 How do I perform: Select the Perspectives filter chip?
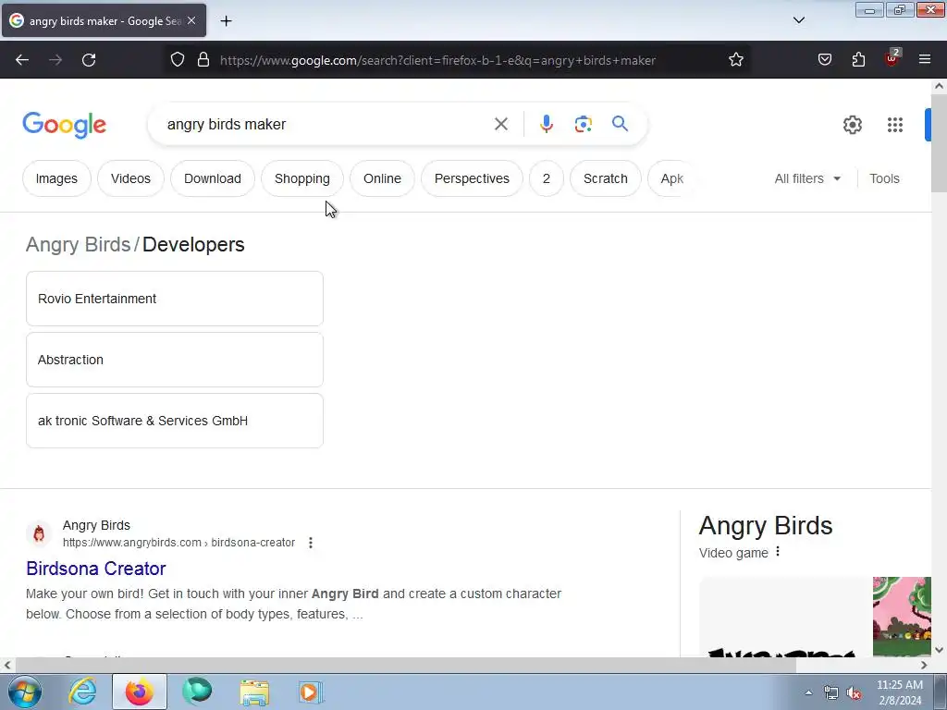(472, 178)
